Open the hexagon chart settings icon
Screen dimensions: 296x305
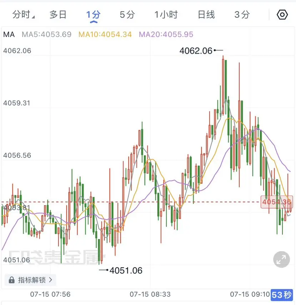click(282, 15)
